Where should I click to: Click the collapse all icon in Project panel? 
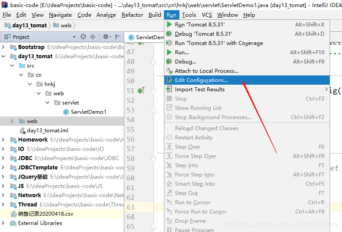click(93, 37)
